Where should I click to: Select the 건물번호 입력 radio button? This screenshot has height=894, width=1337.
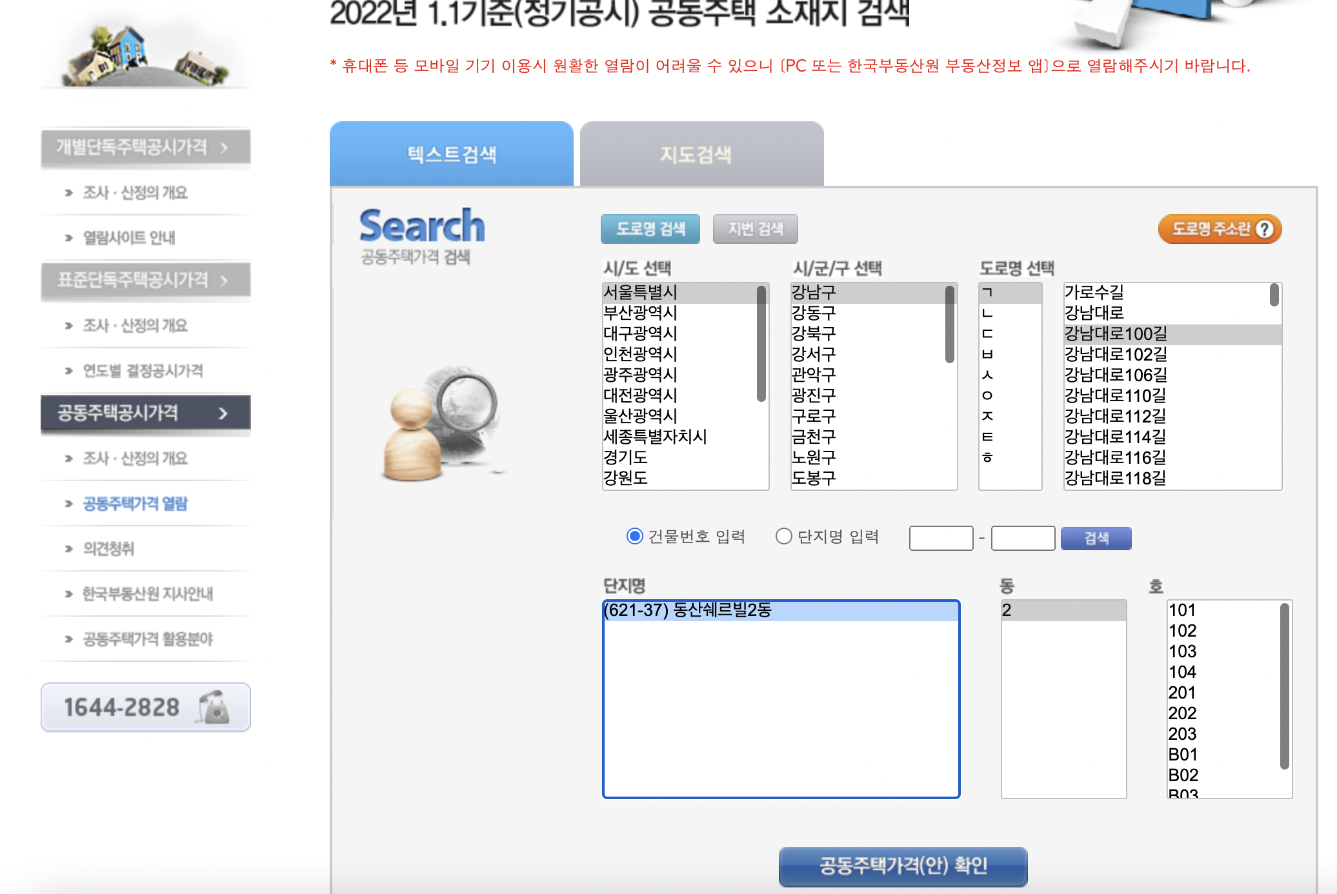coord(635,536)
